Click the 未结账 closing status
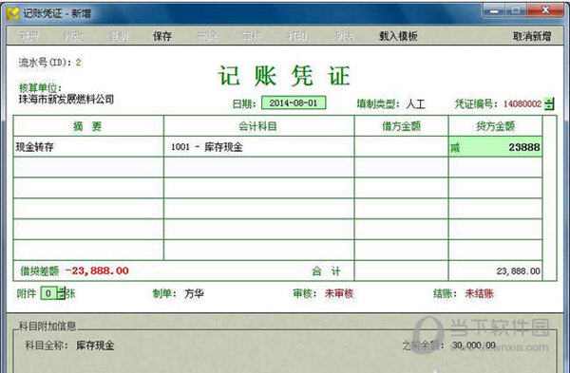570x373 pixels. 480,293
